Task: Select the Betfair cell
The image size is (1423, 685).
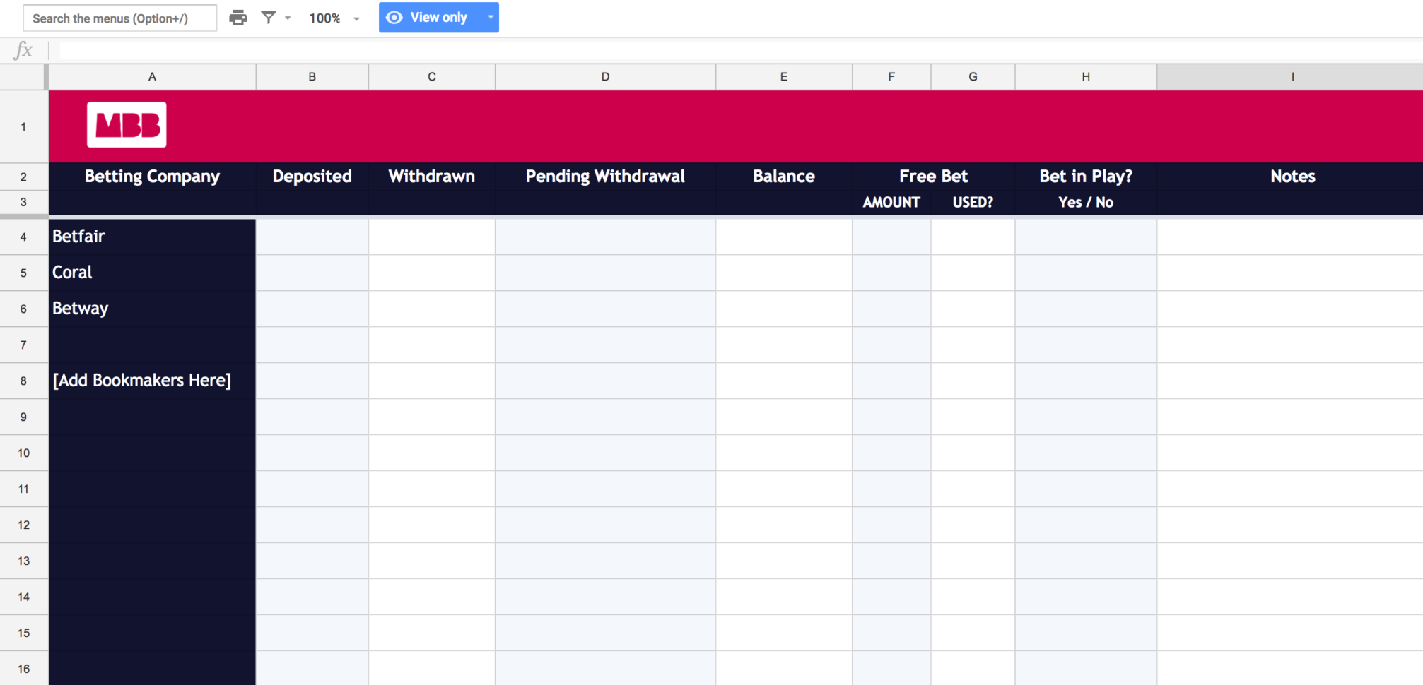Action: (x=151, y=237)
